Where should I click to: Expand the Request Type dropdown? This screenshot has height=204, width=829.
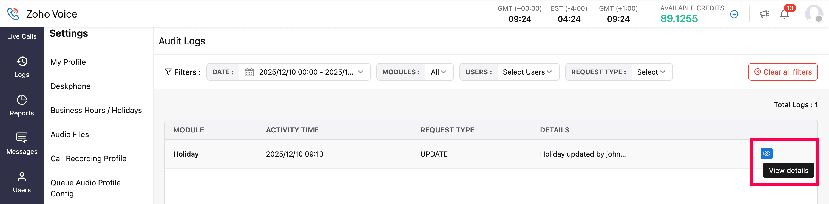[651, 72]
